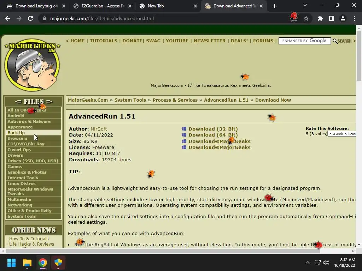362x271 pixels.
Task: Click Windows icon beside Download (64-Bit)
Action: point(184,135)
